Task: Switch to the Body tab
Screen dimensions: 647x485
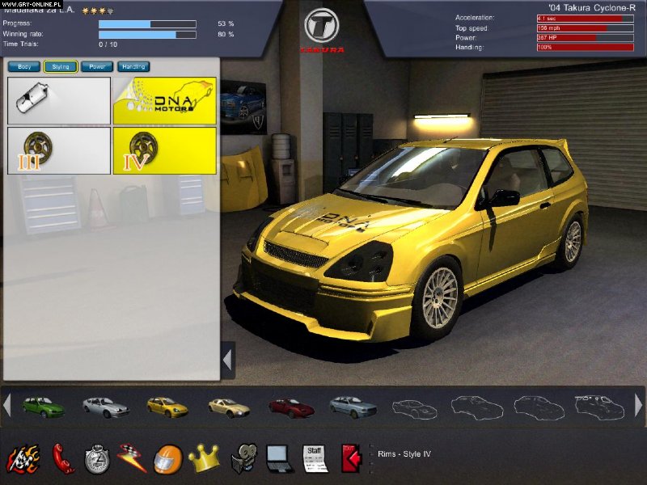Action: [24, 66]
